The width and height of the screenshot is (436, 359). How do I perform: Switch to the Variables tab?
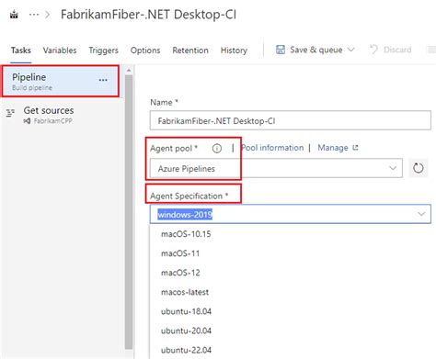[x=60, y=50]
